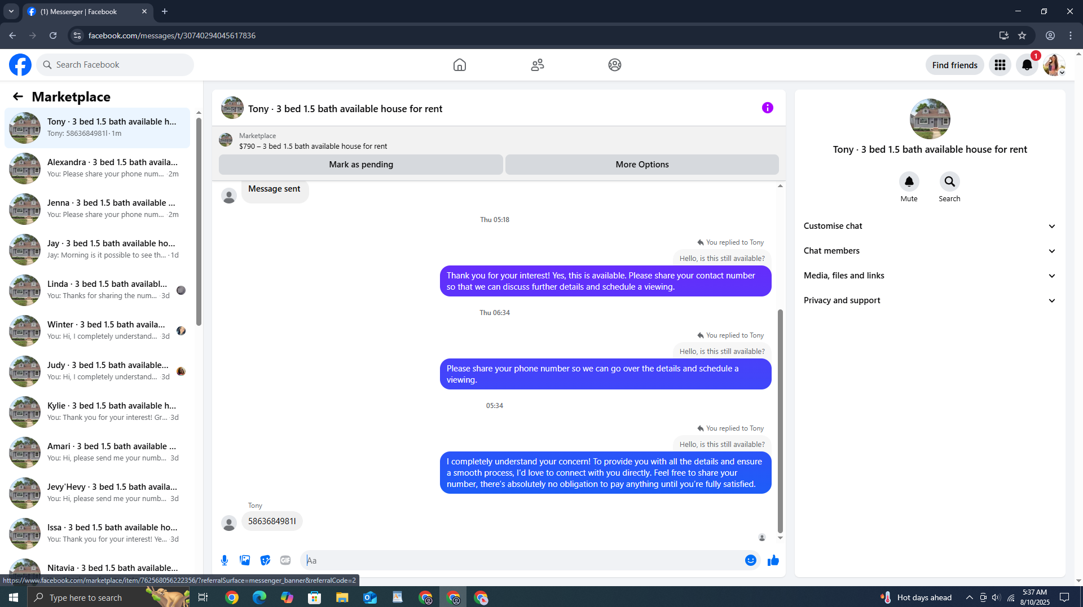Screen dimensions: 1083x607
Task: Click the chat messages scrollbar
Action: 780,420
